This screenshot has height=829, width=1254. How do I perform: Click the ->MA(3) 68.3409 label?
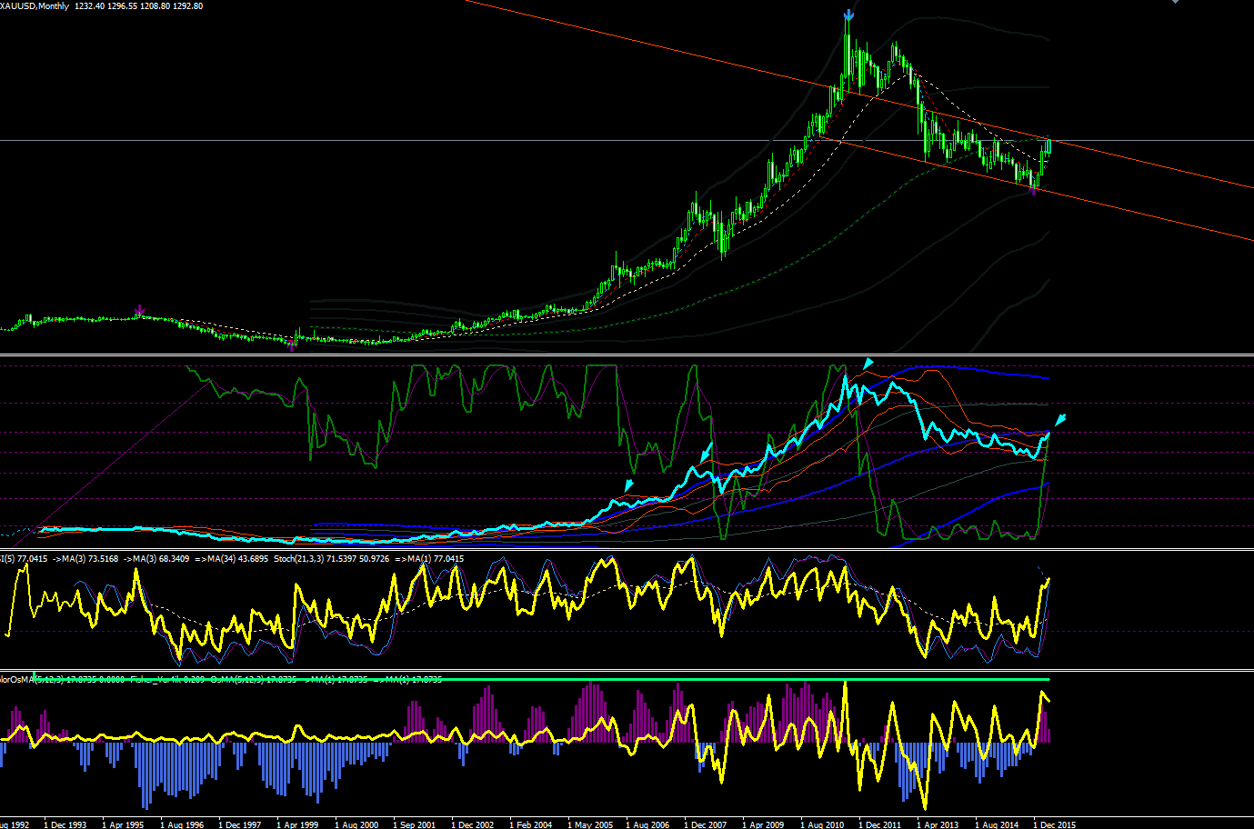155,559
